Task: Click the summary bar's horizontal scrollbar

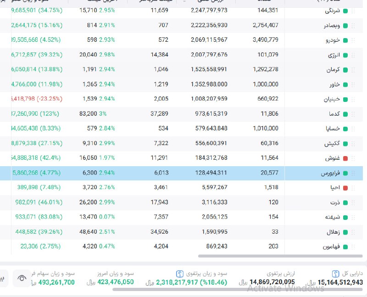Action: 237,290
